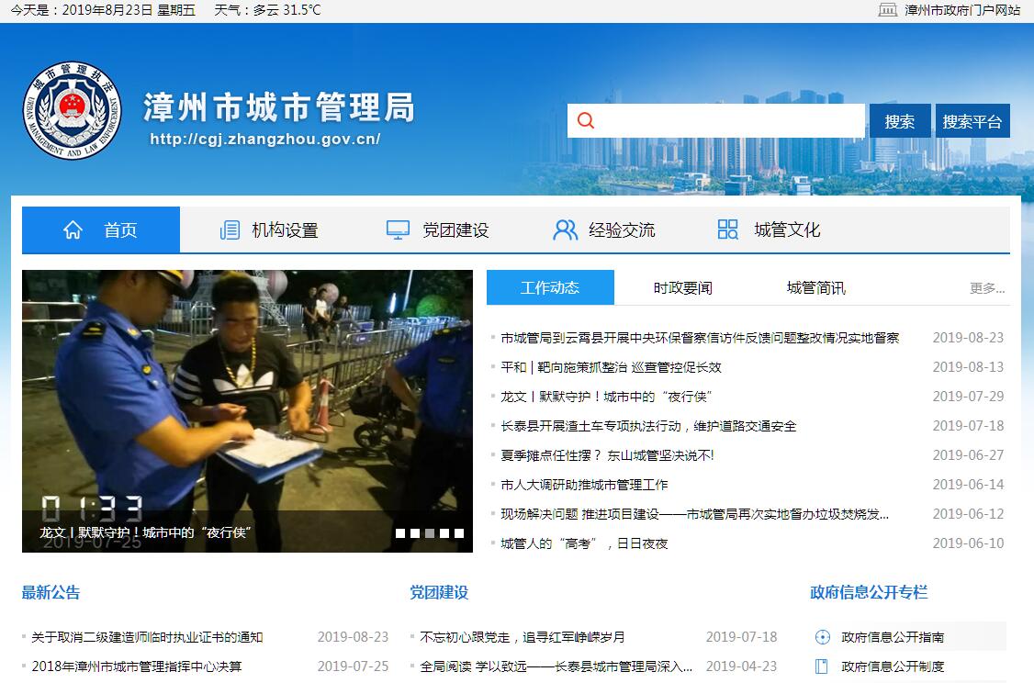Click the people icon beside 经验交流
The image size is (1034, 683).
pyautogui.click(x=565, y=230)
